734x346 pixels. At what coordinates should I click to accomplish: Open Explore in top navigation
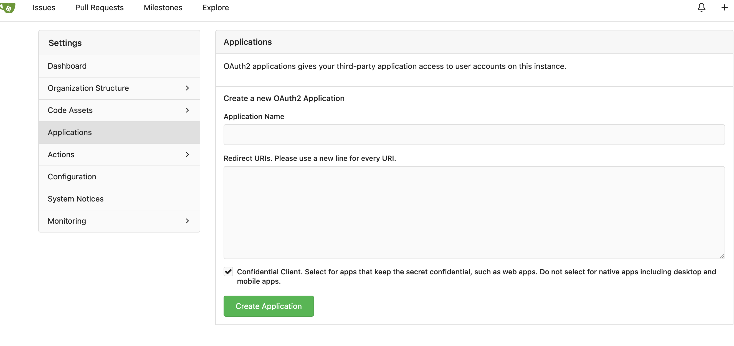(x=216, y=8)
